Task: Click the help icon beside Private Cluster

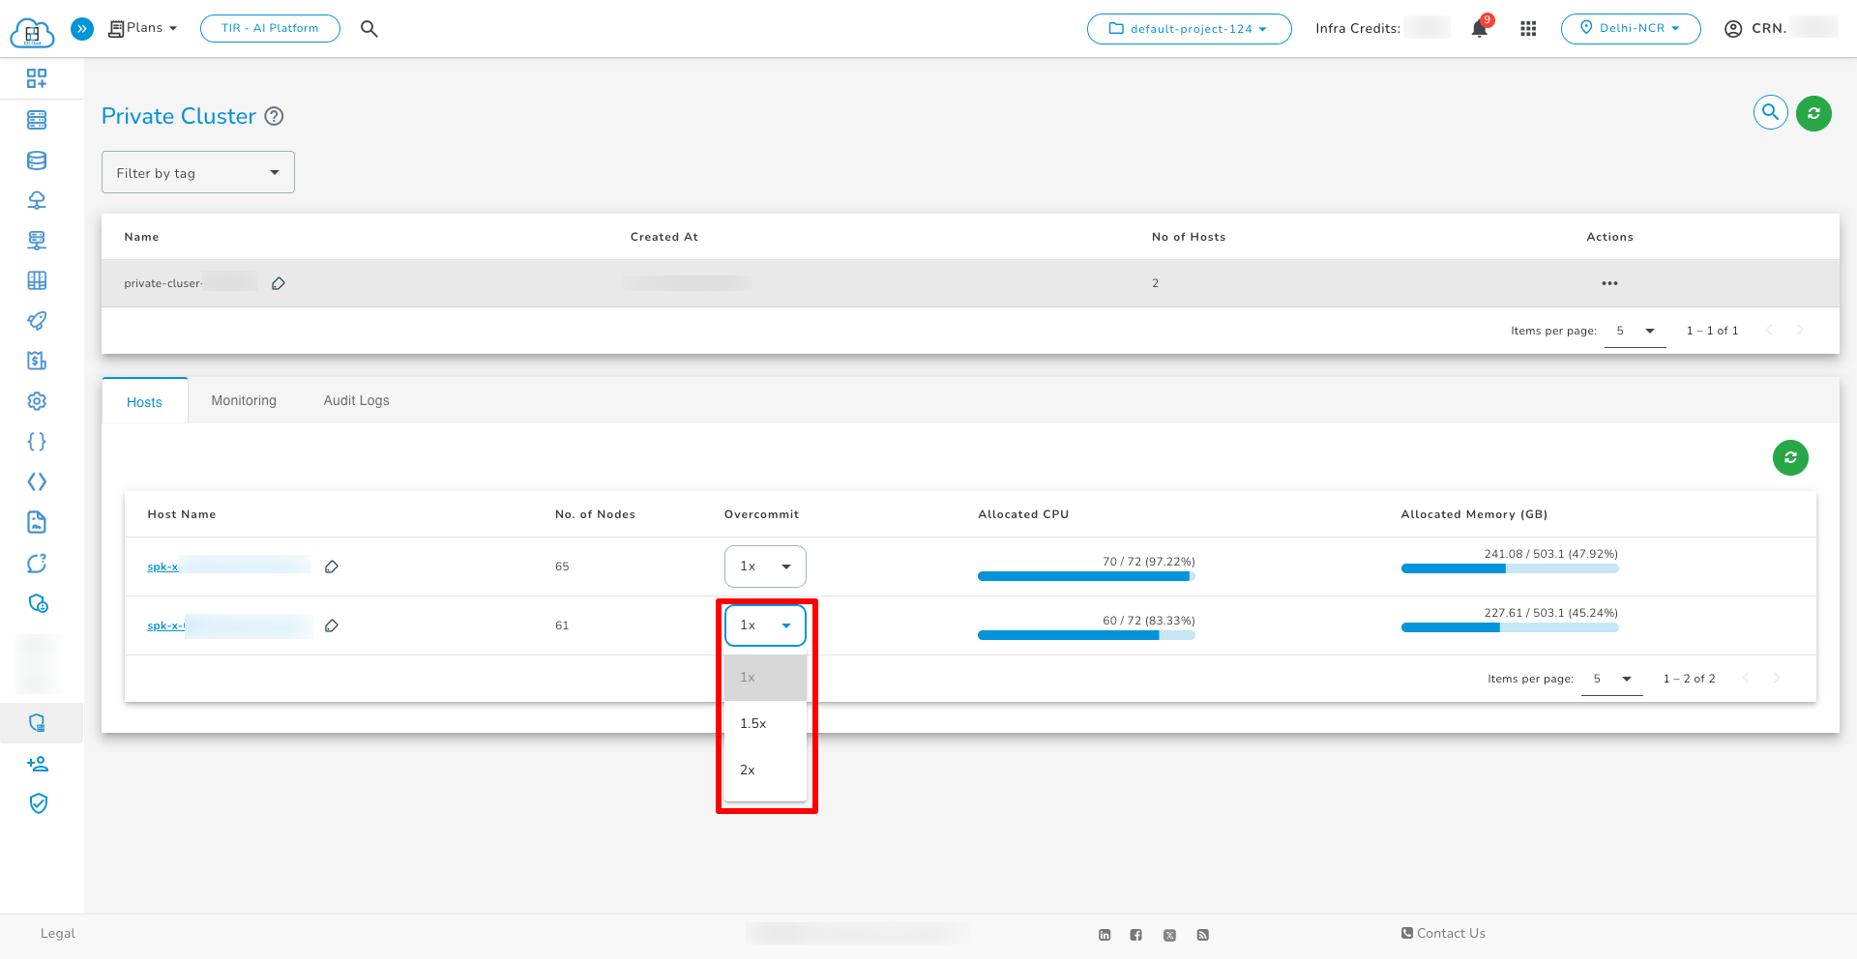Action: pyautogui.click(x=274, y=116)
